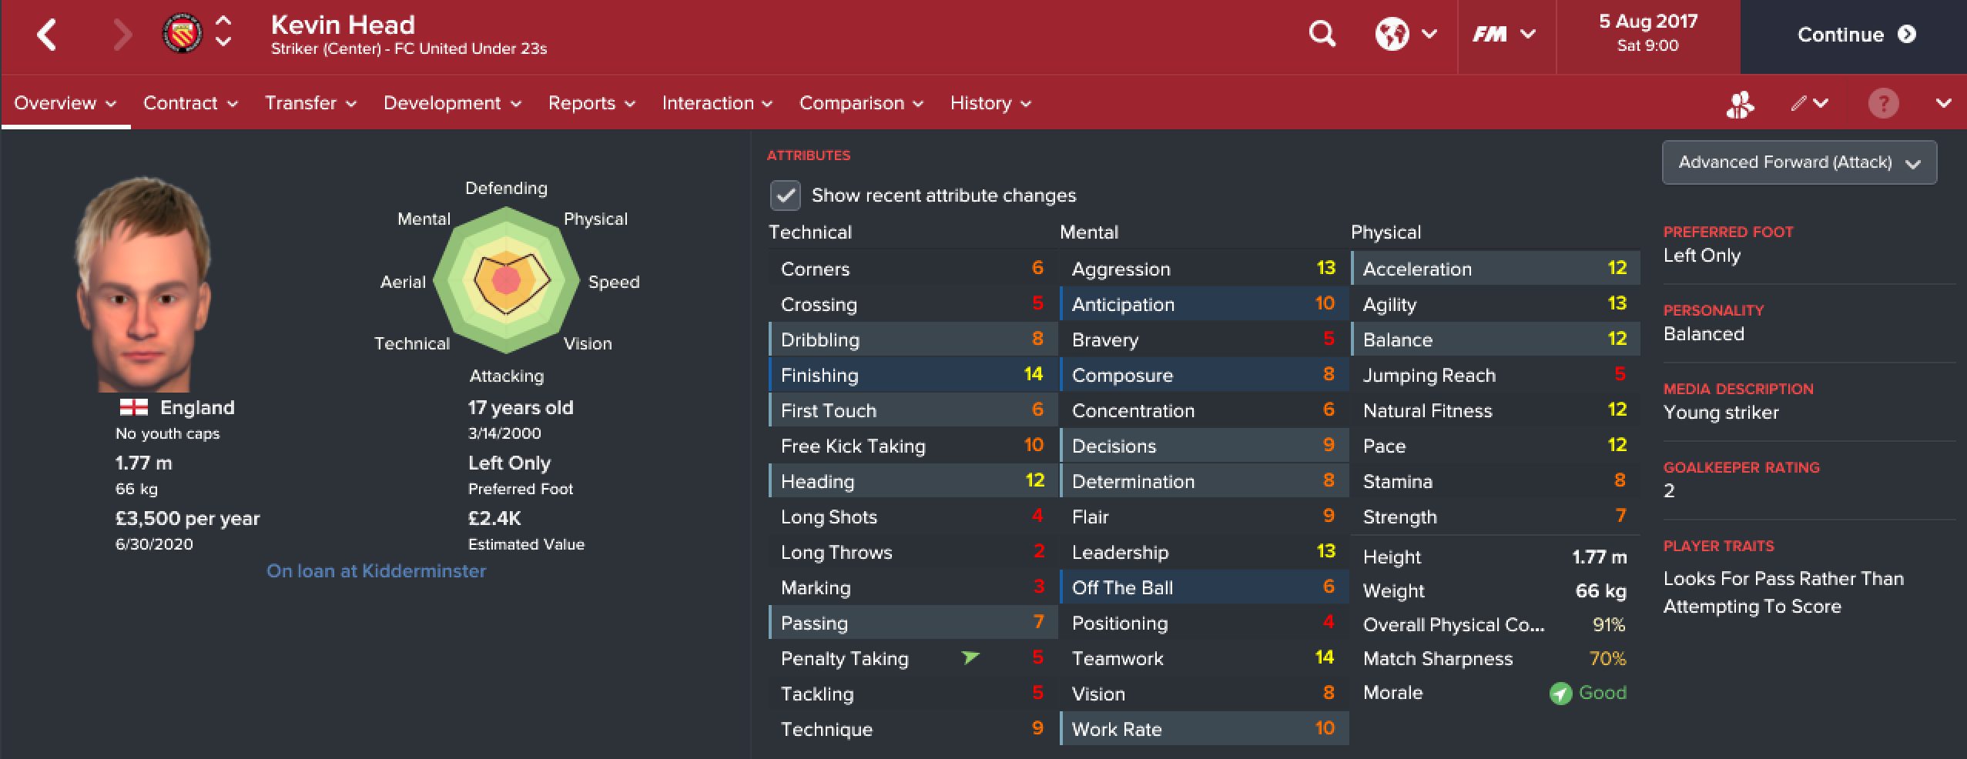Step to previous player with up chevron

click(x=223, y=22)
